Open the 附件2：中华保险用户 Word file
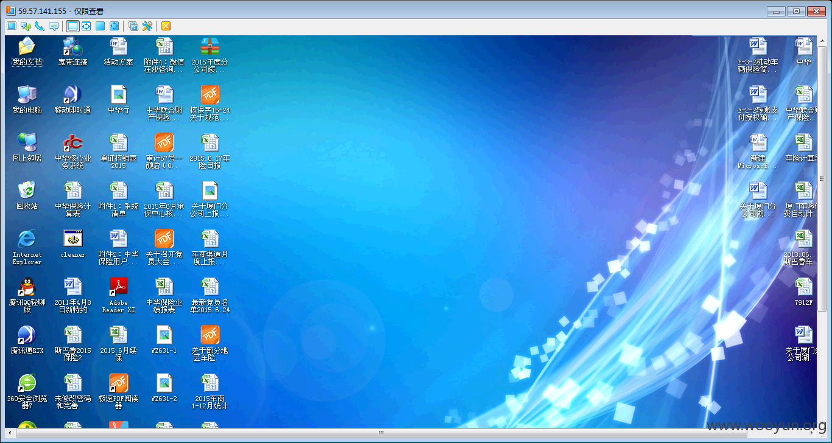The width and height of the screenshot is (832, 443). pyautogui.click(x=118, y=247)
